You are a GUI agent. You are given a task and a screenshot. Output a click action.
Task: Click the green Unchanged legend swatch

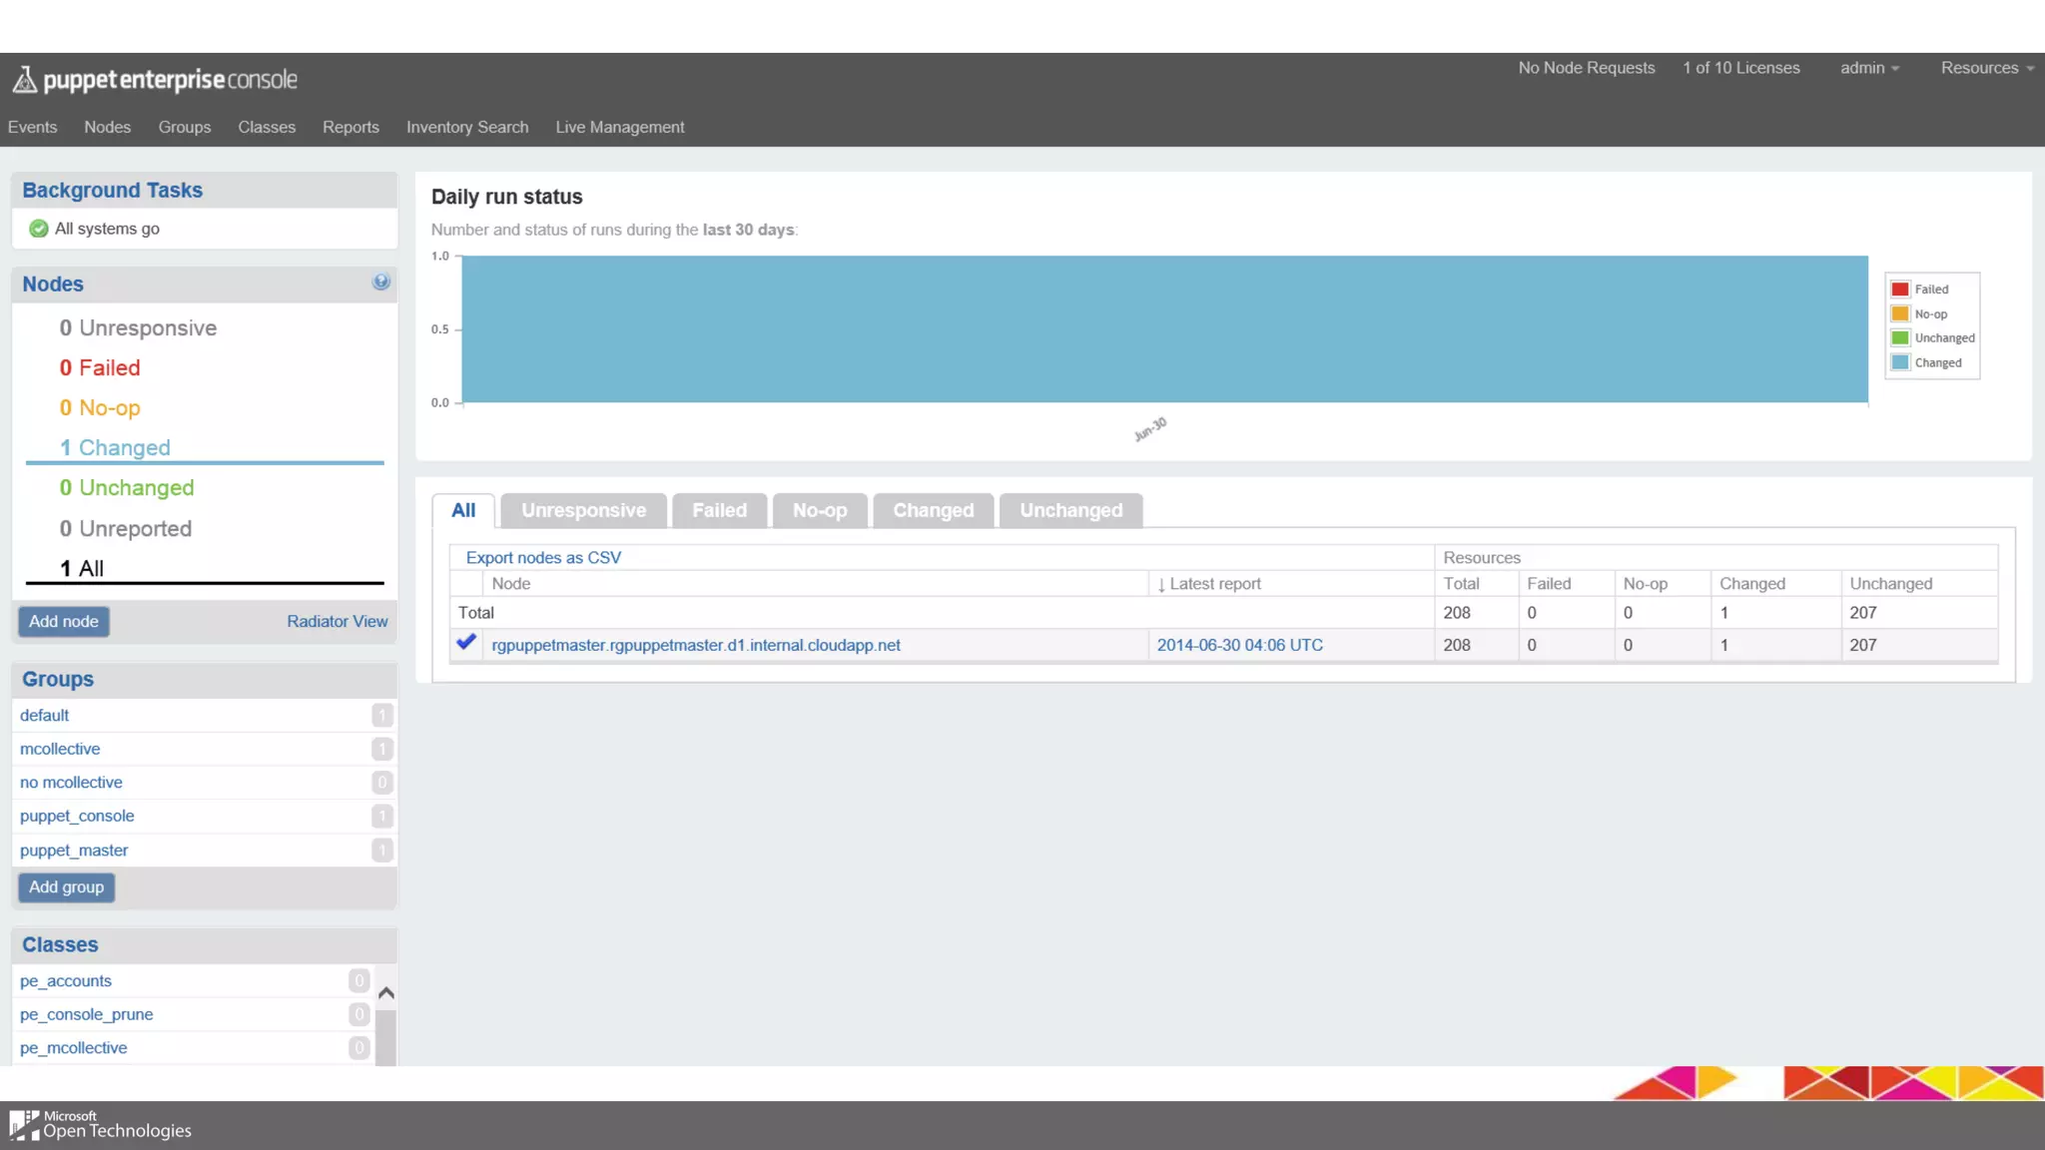coord(1900,338)
